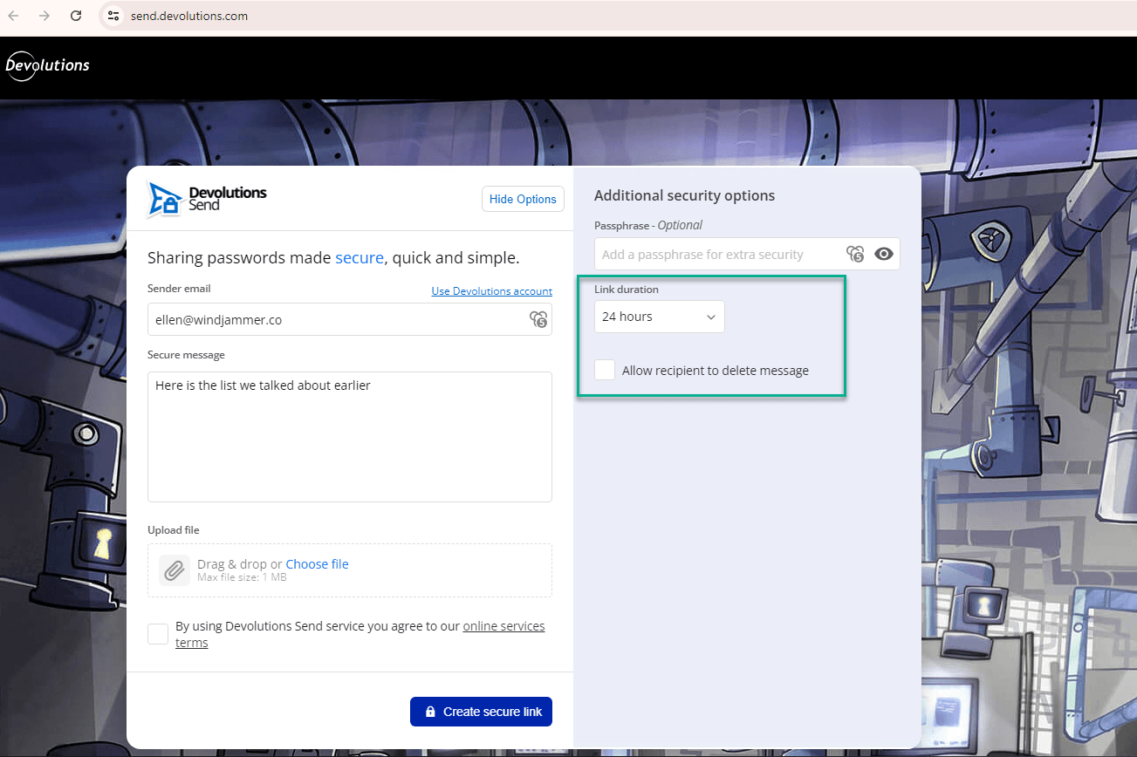Image resolution: width=1137 pixels, height=757 pixels.
Task: Click password manager icon in Passphrase field
Action: tap(854, 254)
